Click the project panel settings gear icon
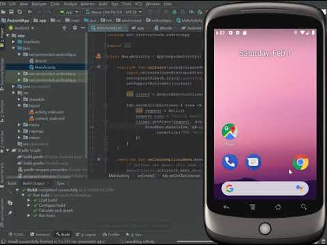Viewport: 327px width, 245px height. (75, 28)
